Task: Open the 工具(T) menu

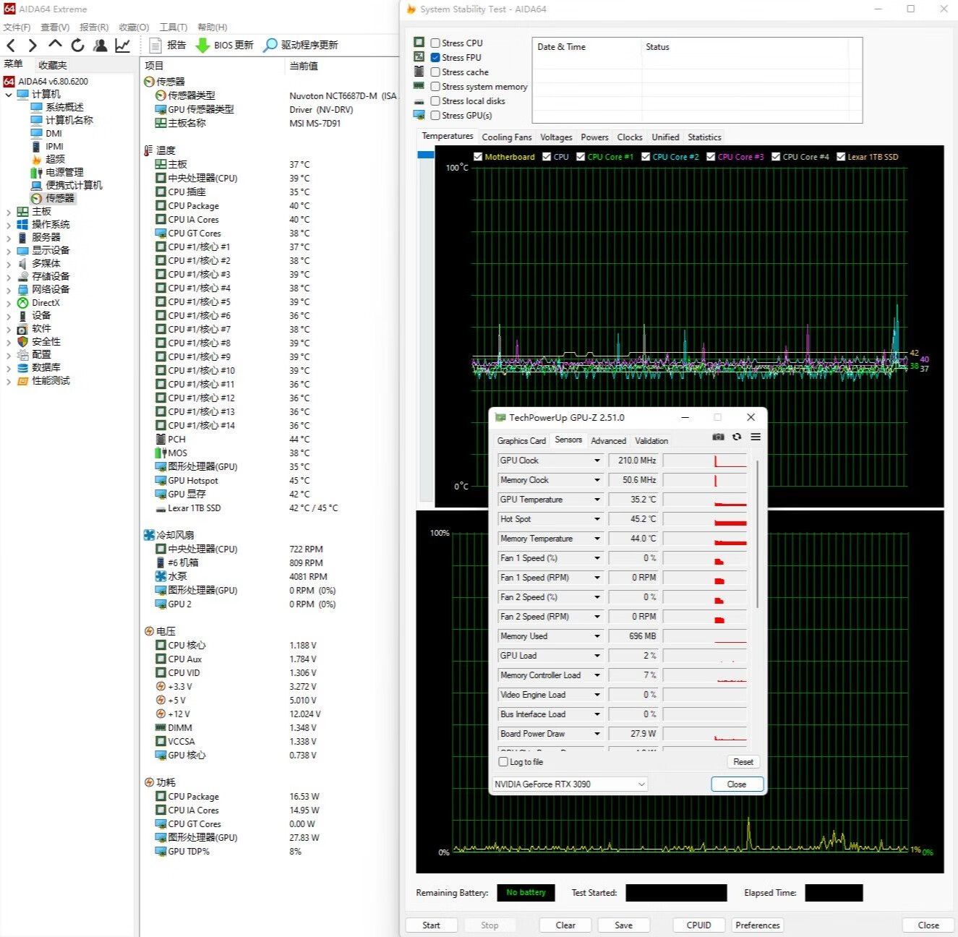Action: pyautogui.click(x=173, y=27)
